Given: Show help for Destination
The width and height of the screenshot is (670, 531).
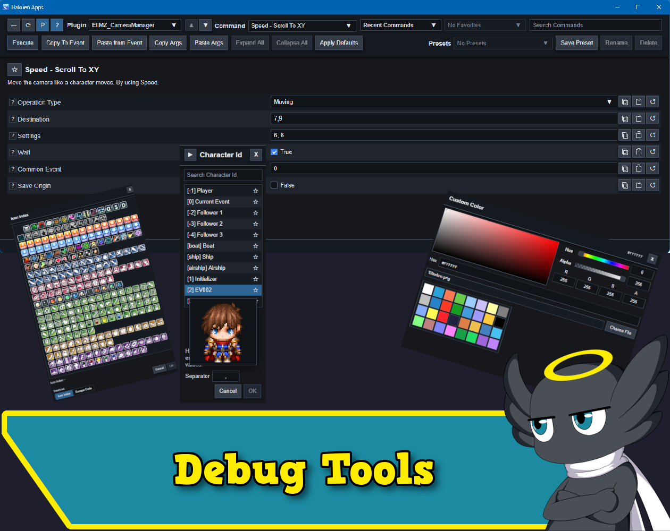Looking at the screenshot, I should point(13,119).
